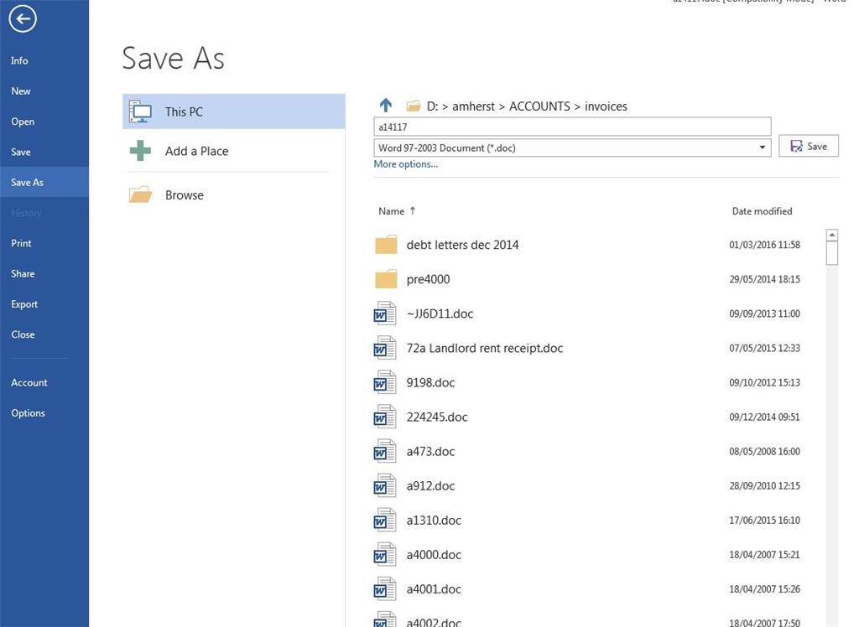Open folder name pre4000
Image resolution: width=859 pixels, height=627 pixels.
pyautogui.click(x=428, y=279)
